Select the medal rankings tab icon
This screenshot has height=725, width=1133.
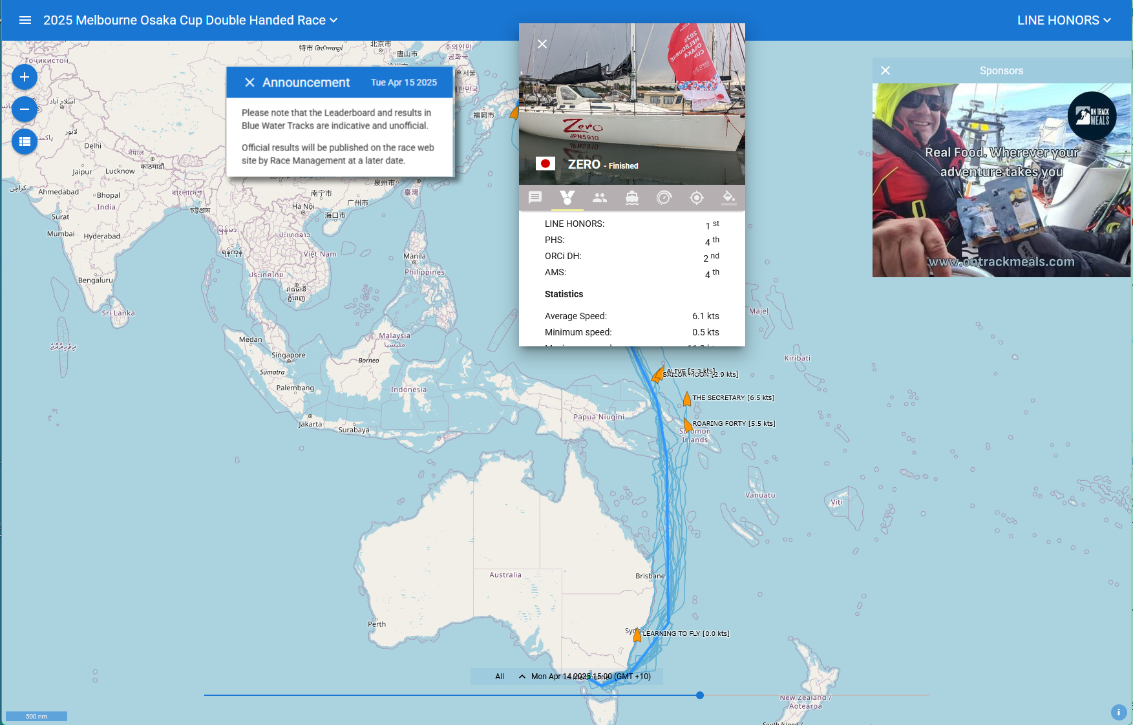pos(567,198)
